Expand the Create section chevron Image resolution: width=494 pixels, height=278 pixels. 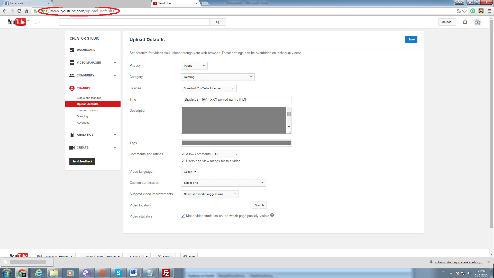coord(115,147)
